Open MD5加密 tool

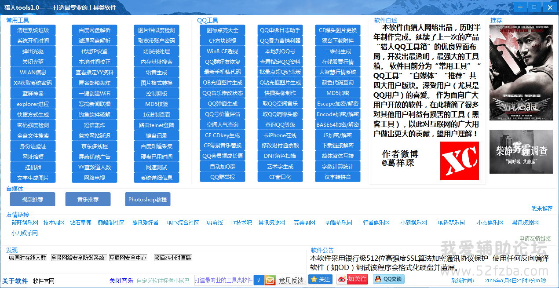338,93
